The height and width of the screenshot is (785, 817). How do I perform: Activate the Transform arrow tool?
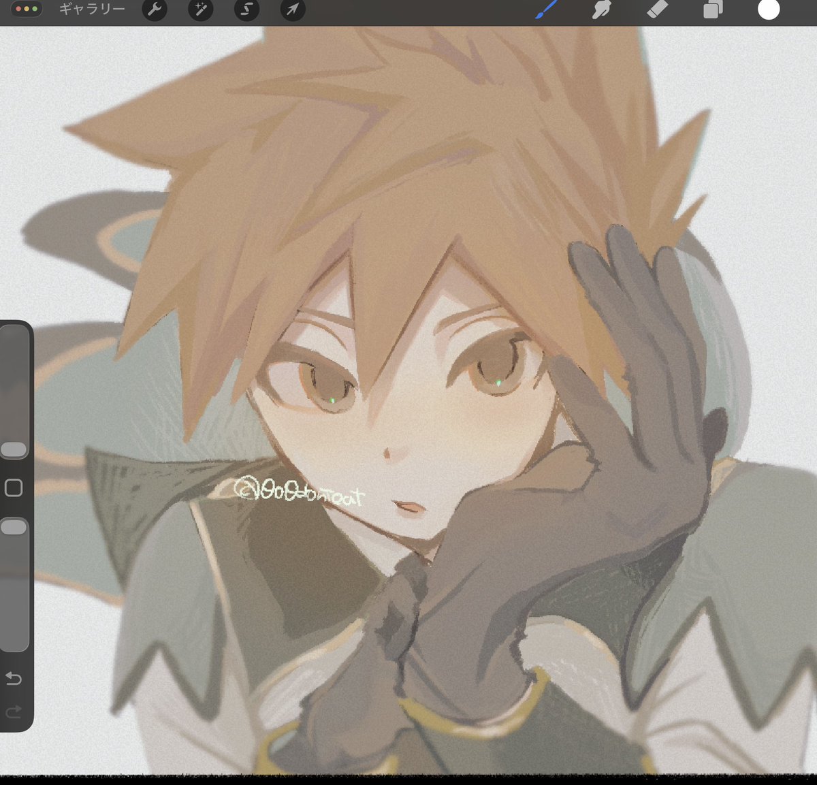(x=293, y=10)
